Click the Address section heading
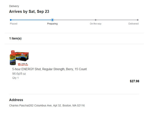 (x=16, y=100)
